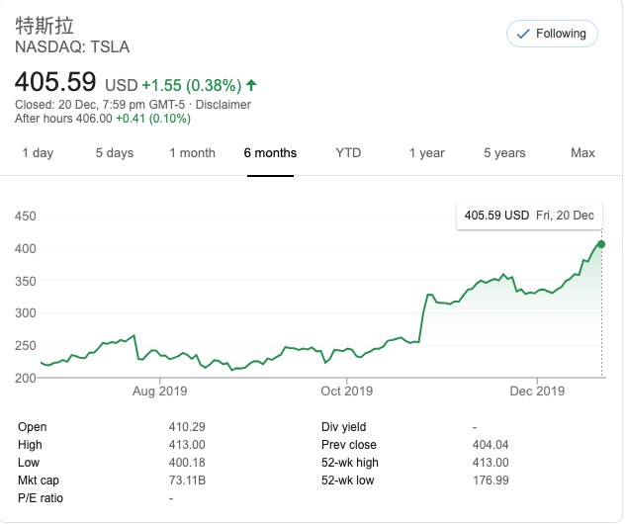Click the High value 413.00

coord(187,445)
